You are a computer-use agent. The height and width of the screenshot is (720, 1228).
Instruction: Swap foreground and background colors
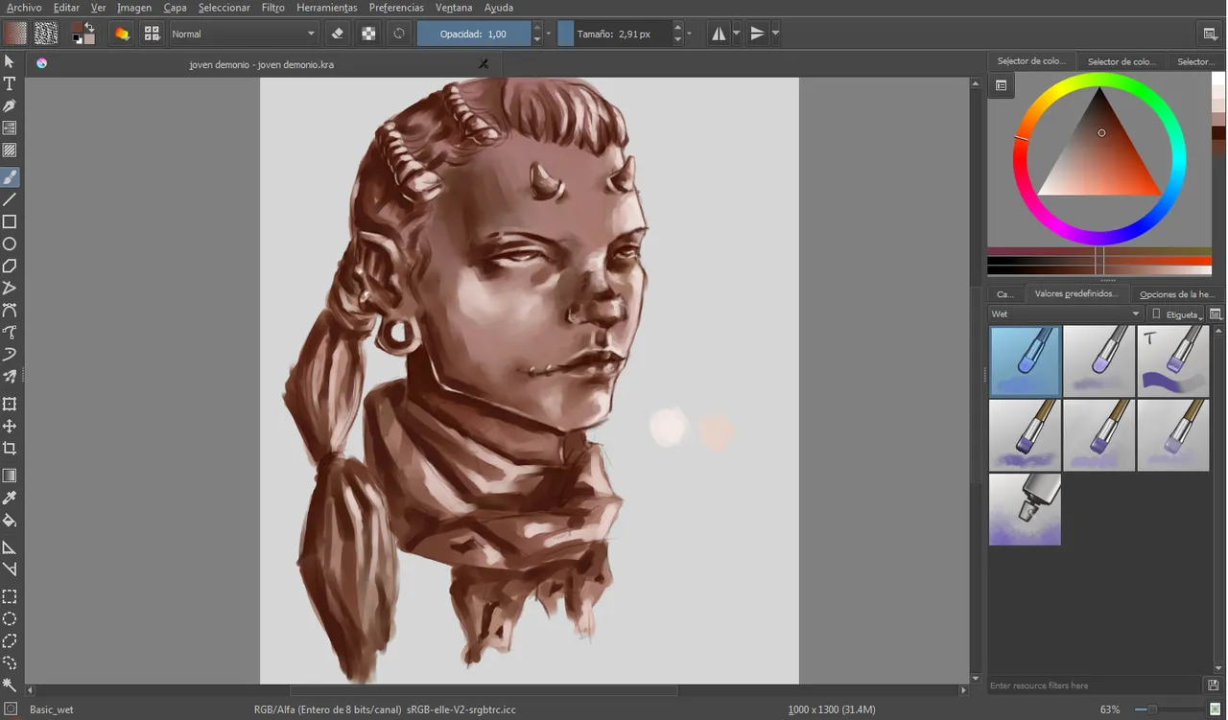click(x=90, y=27)
